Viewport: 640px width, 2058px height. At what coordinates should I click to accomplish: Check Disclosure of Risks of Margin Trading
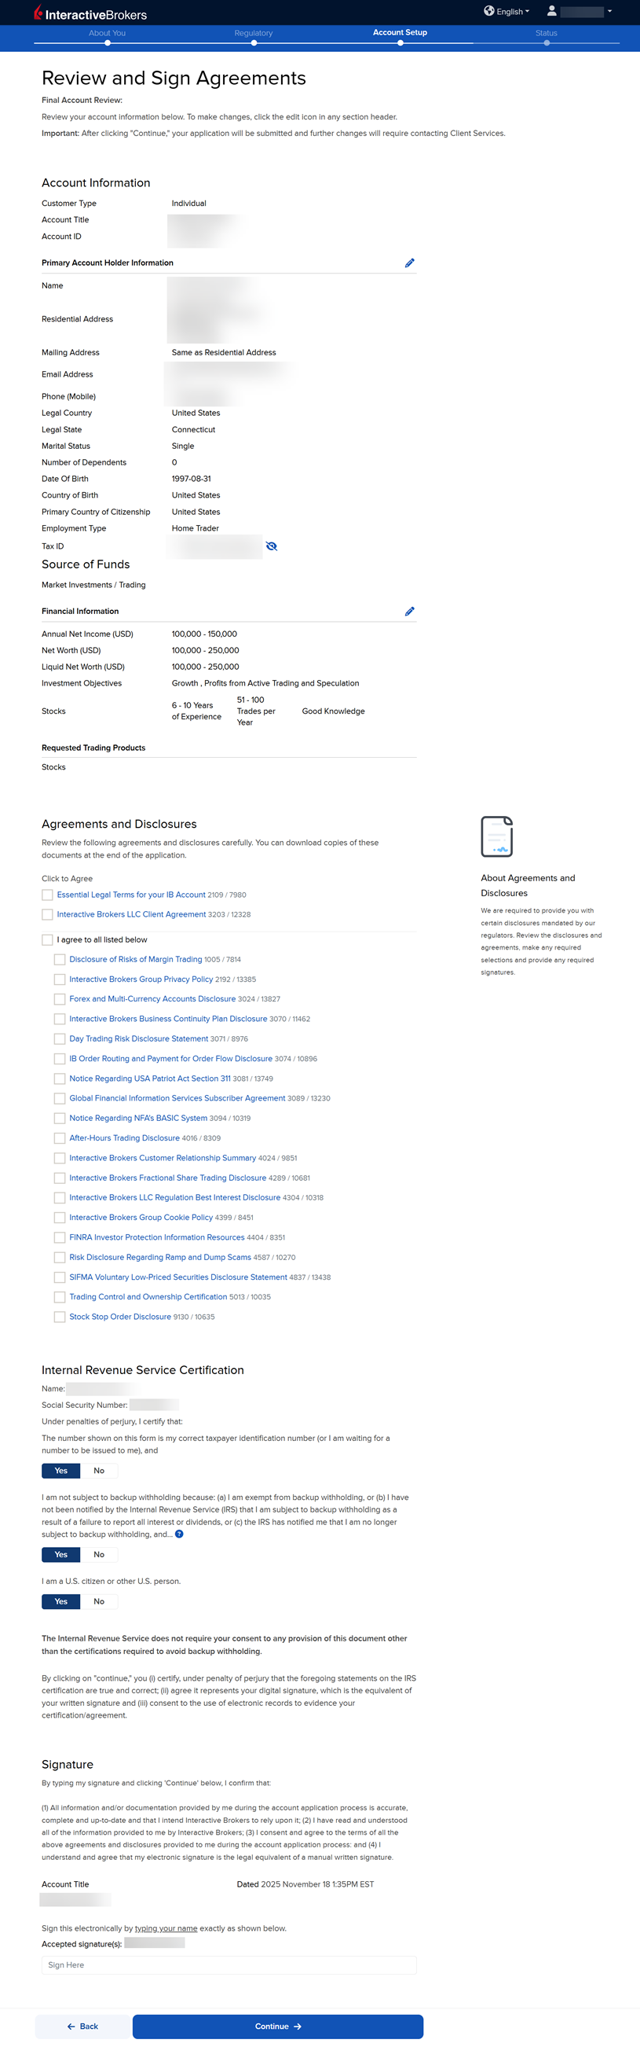click(60, 960)
